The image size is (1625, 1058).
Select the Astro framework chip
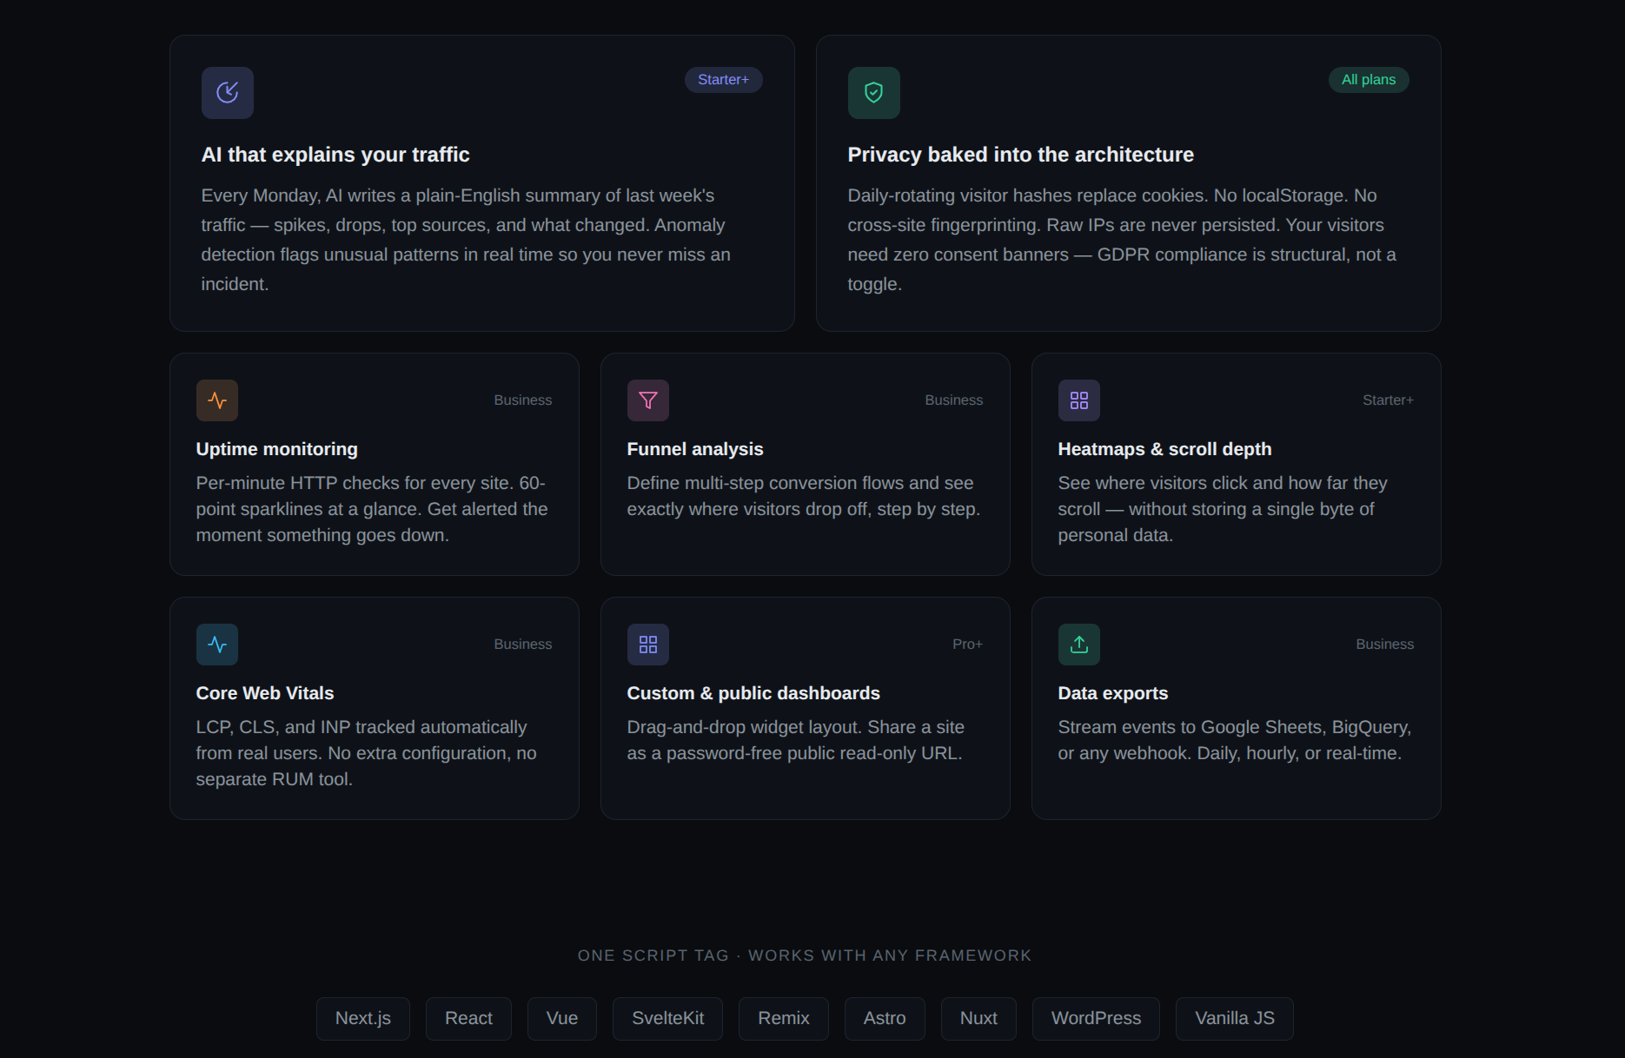(x=885, y=1019)
